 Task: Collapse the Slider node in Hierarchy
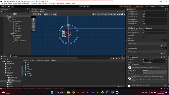[11, 34]
